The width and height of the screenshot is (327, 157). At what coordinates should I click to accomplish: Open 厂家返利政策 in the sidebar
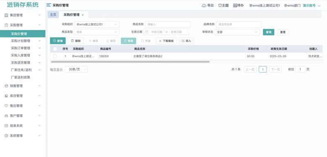click(23, 77)
